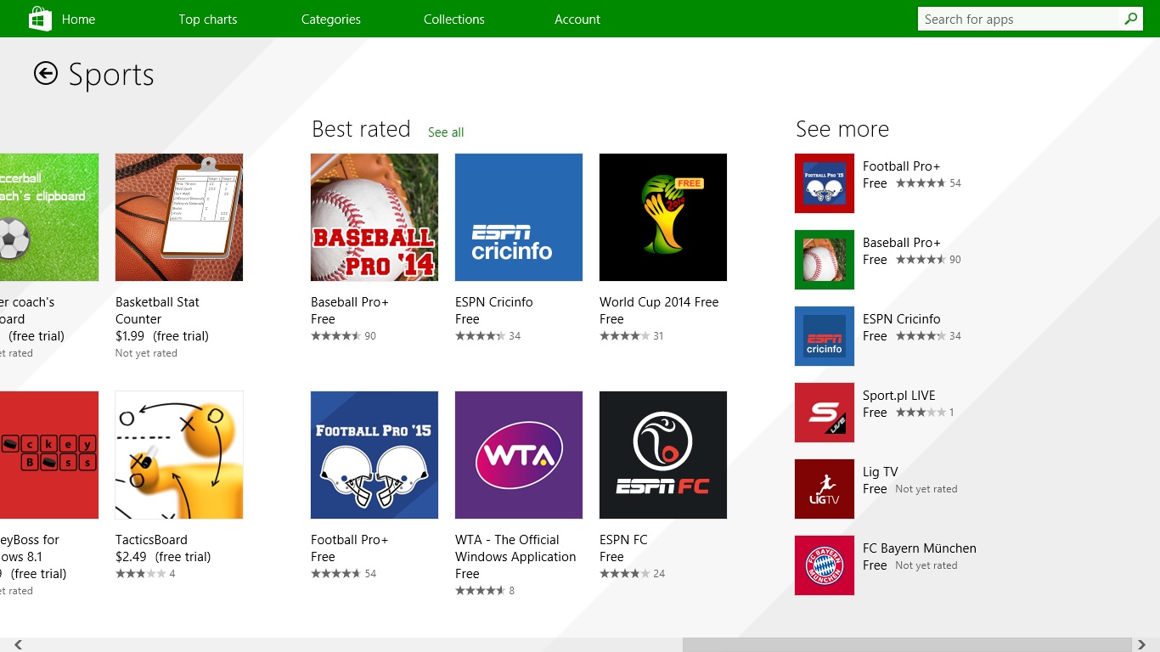The height and width of the screenshot is (652, 1160).
Task: Click ESPN Cricinfo title under Best rated
Action: click(x=494, y=302)
